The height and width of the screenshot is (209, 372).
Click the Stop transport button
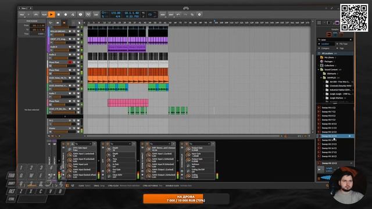tap(59, 15)
